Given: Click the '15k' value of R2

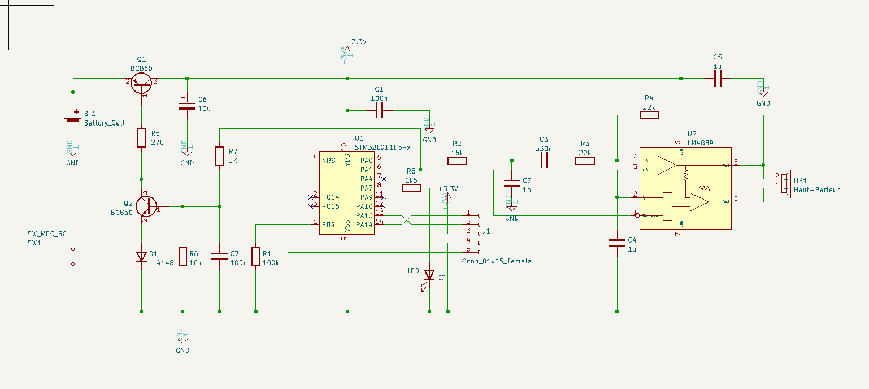Looking at the screenshot, I should [x=457, y=153].
